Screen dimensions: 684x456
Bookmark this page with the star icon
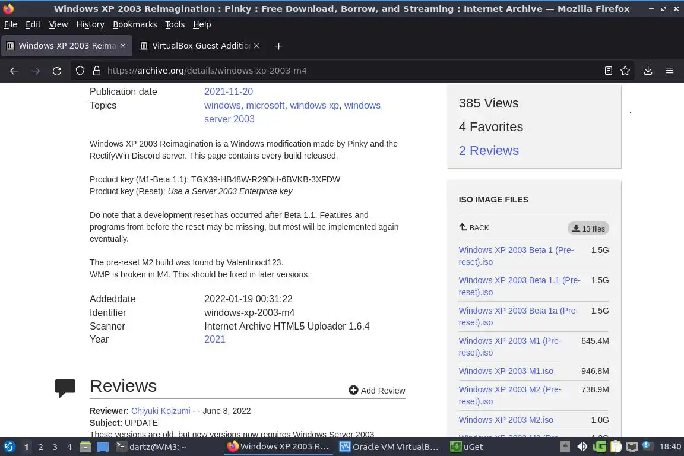[x=625, y=71]
